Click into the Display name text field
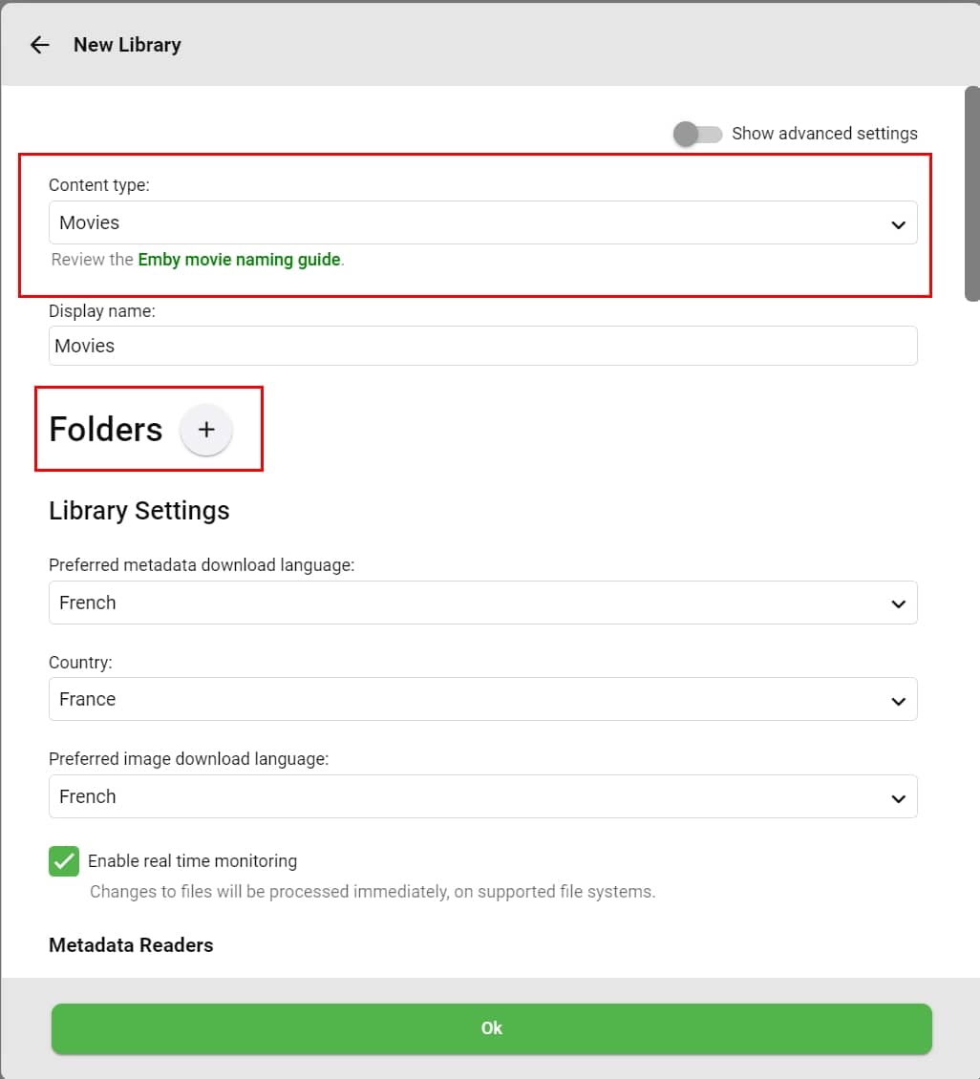This screenshot has height=1079, width=980. (482, 347)
